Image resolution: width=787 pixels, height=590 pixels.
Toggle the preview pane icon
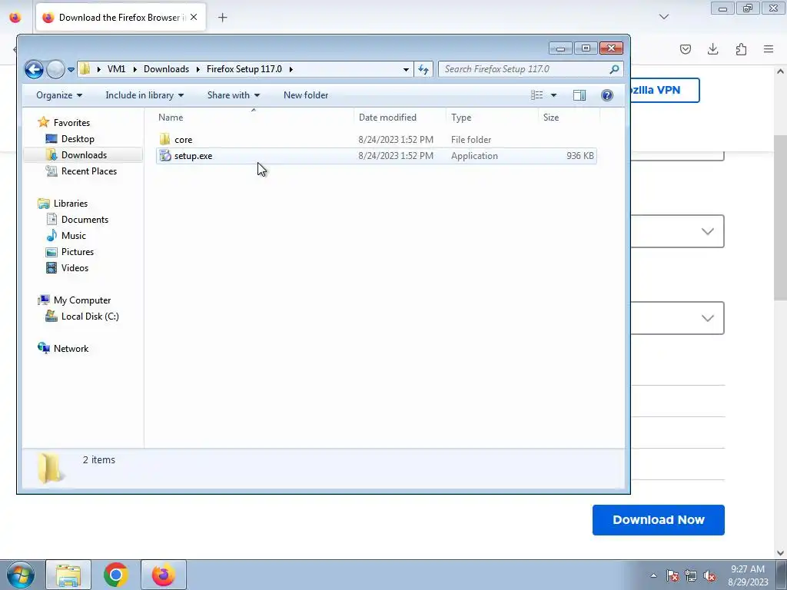click(579, 95)
